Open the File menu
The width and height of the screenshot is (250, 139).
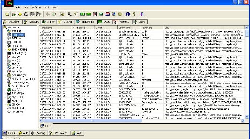tap(18, 8)
